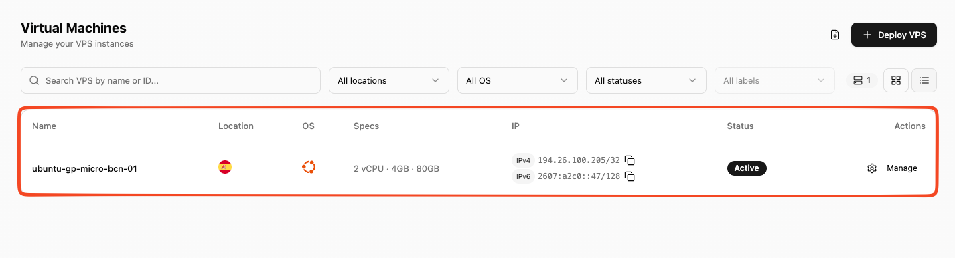The image size is (955, 258).
Task: Click the search magnifier icon
Action: point(34,80)
